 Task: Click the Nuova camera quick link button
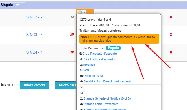click(34, 85)
